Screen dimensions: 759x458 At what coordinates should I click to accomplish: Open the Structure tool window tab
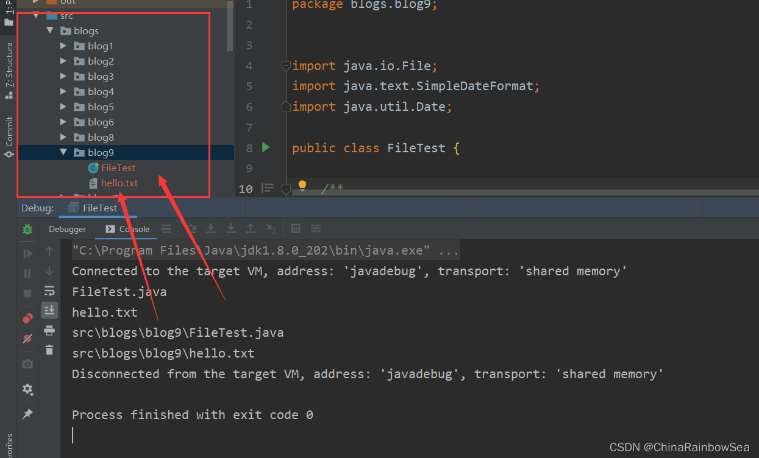(9, 70)
